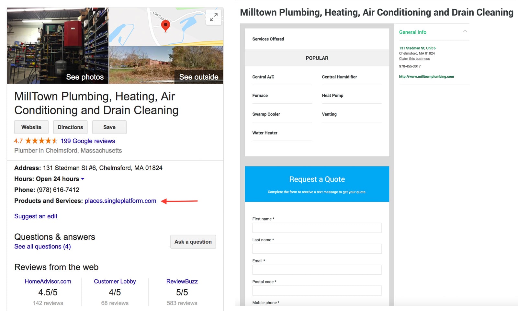The height and width of the screenshot is (311, 518).
Task: Open the Hours dropdown arrow
Action: [83, 179]
